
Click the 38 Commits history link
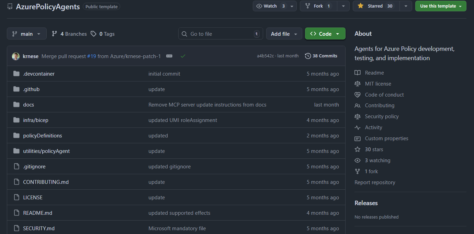pyautogui.click(x=321, y=56)
